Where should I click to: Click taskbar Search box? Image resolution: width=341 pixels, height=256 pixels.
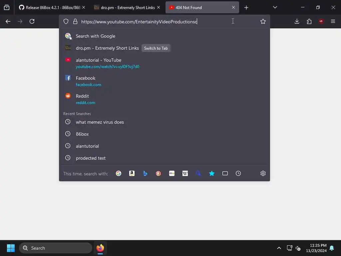[56, 248]
